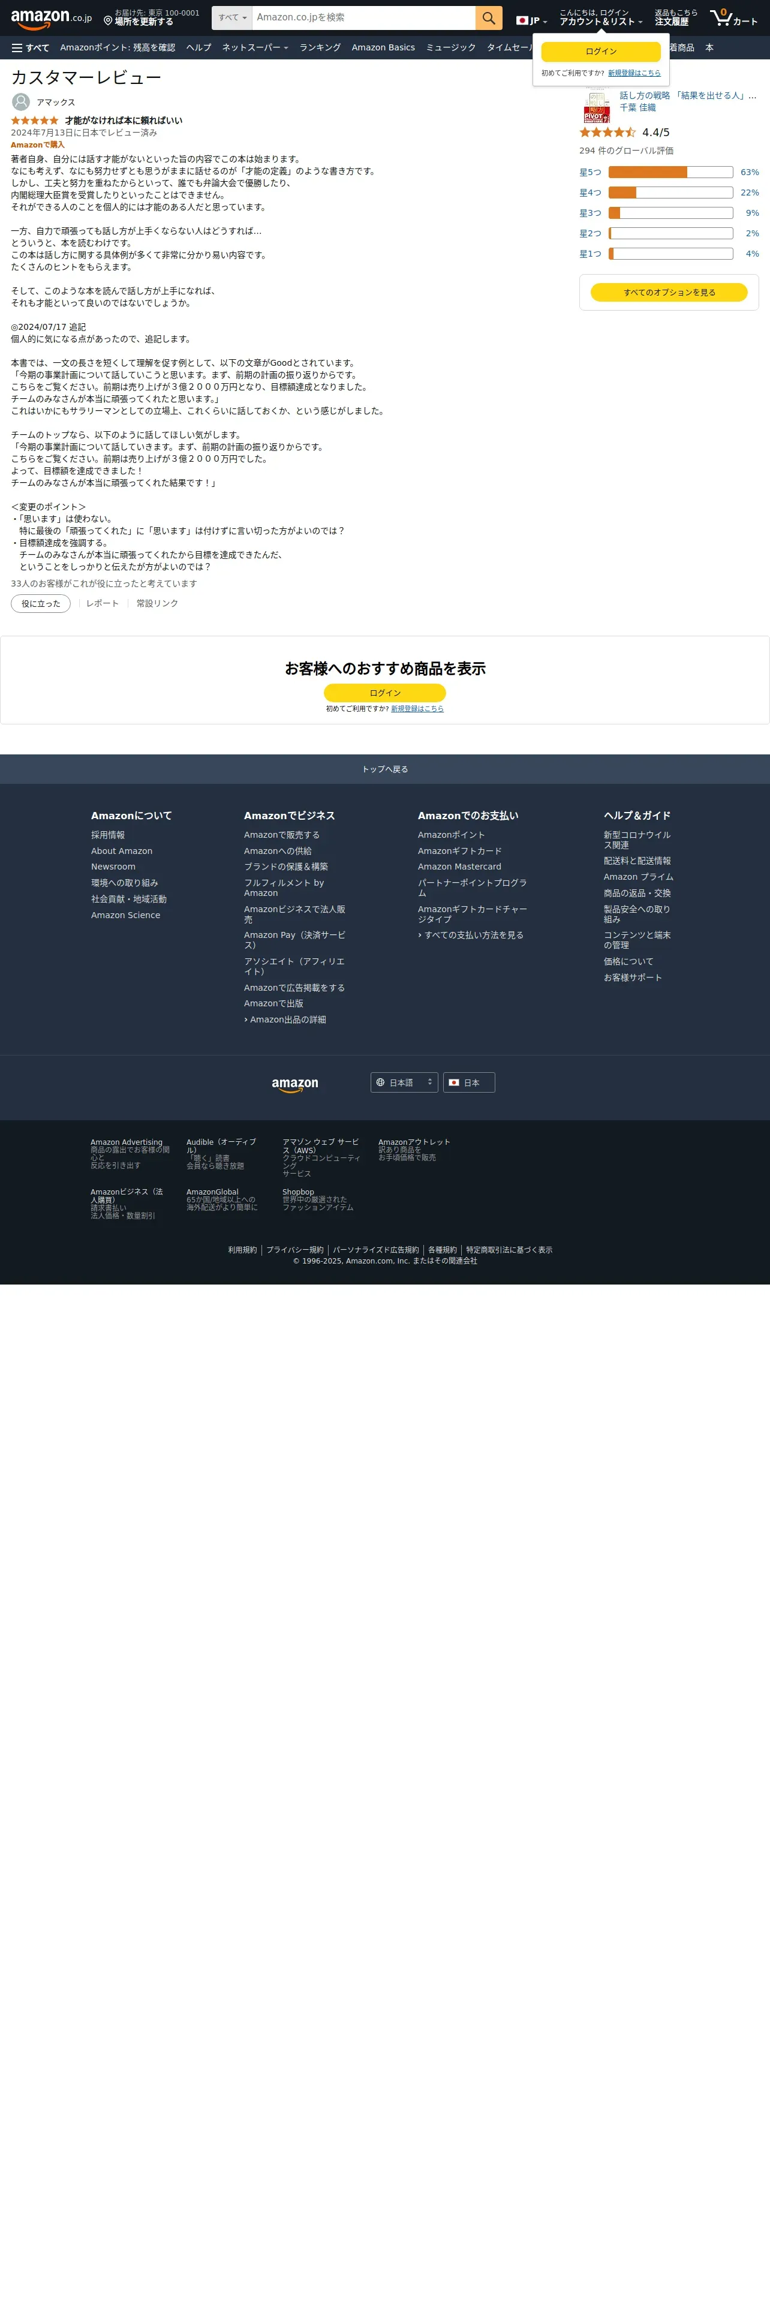Open the shopping cart icon
The height and width of the screenshot is (2310, 770).
[733, 18]
